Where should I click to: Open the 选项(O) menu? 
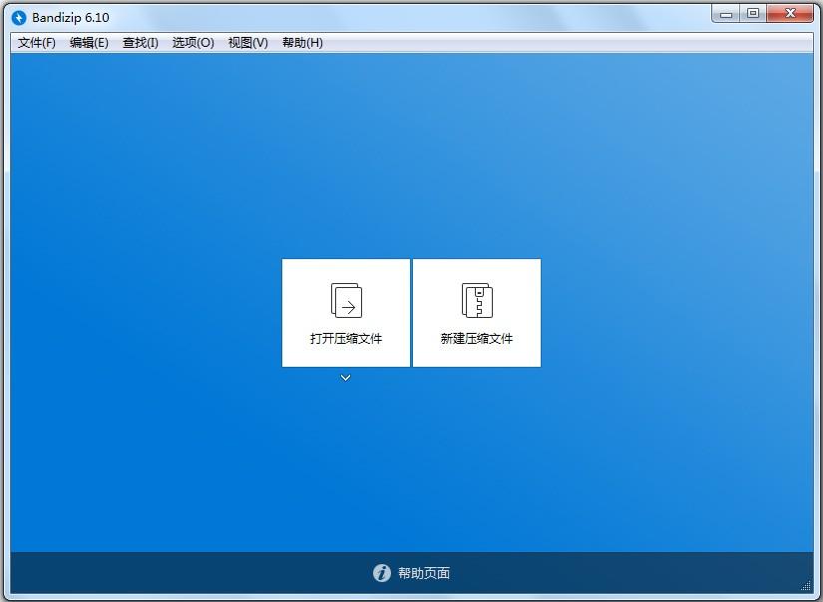click(192, 43)
